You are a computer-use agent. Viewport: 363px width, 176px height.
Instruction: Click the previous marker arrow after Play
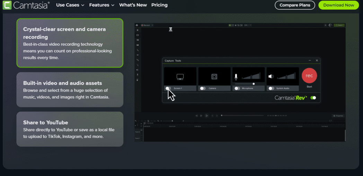coord(212,116)
